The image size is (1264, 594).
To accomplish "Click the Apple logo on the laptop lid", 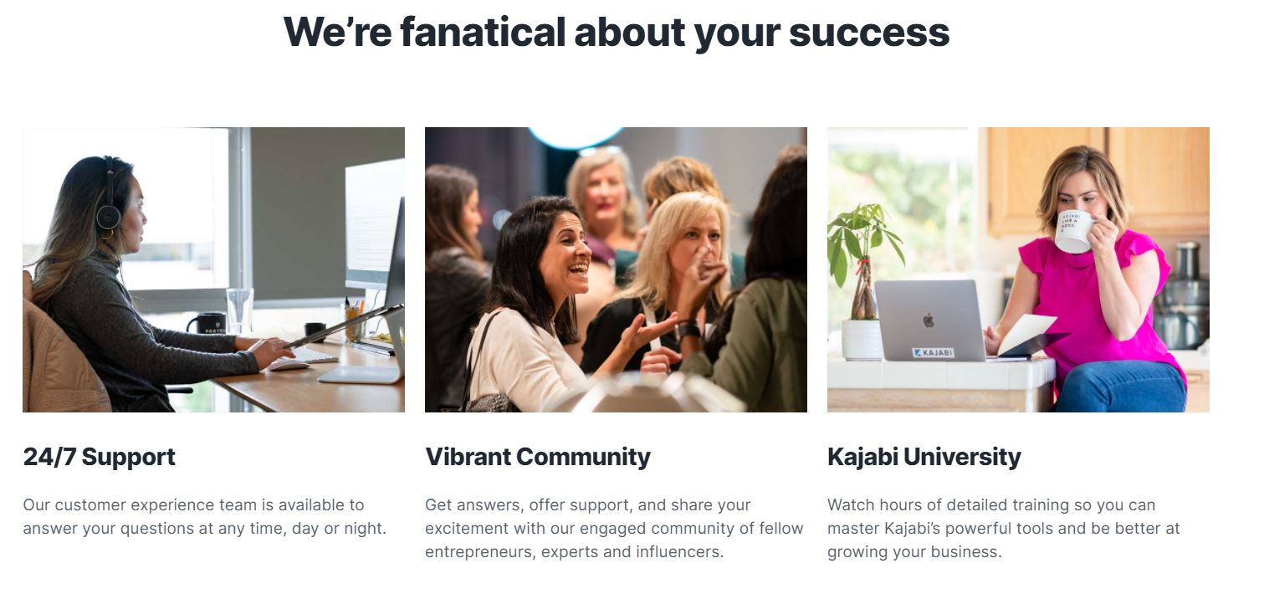I will 928,320.
